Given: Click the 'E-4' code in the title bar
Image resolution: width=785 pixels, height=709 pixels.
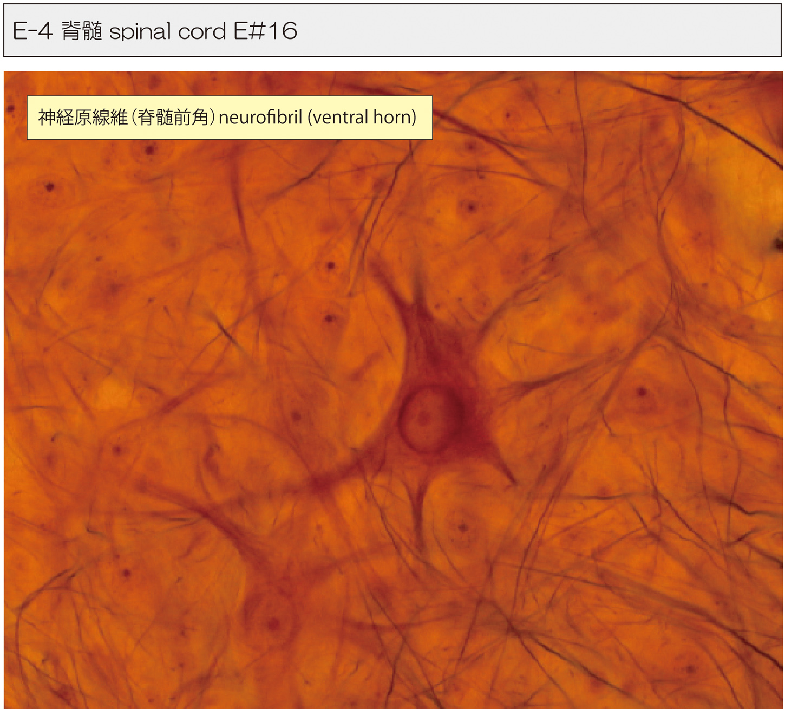Looking at the screenshot, I should pos(32,31).
